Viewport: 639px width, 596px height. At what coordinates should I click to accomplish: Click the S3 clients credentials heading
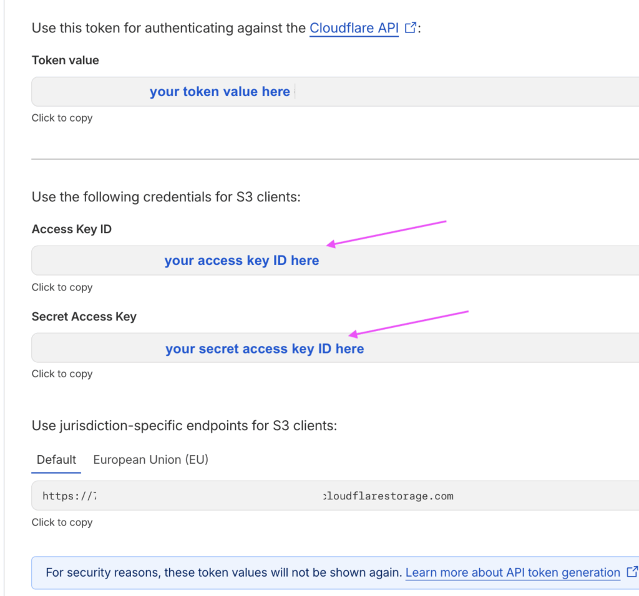coord(166,197)
